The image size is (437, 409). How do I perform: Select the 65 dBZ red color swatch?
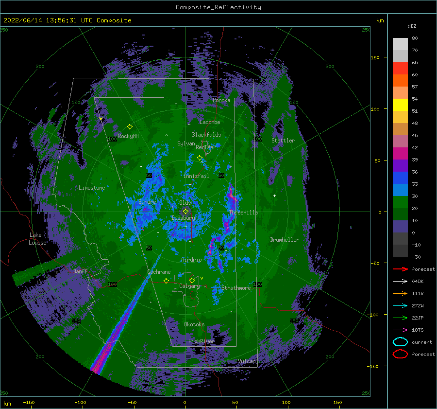click(400, 68)
